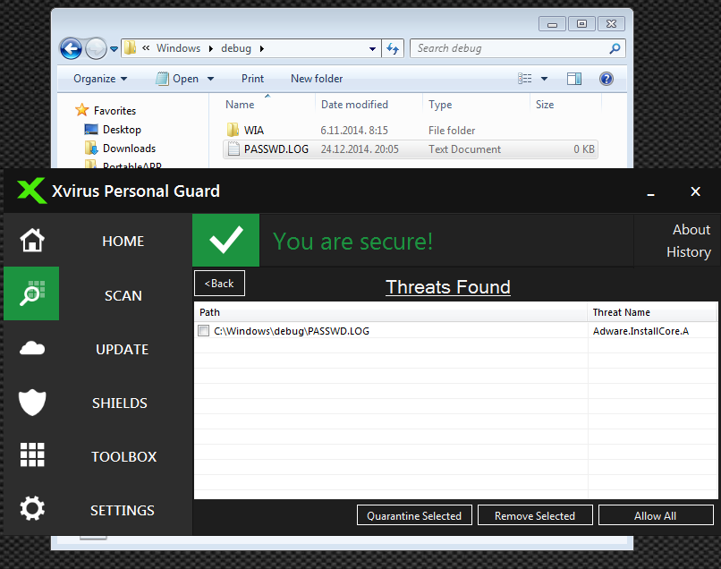The height and width of the screenshot is (569, 721).
Task: Open the dropdown arrow beside Open
Action: tap(210, 79)
